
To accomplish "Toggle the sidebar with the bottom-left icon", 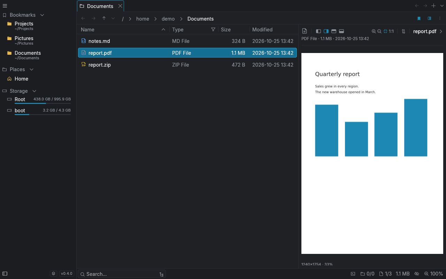I will coord(5,274).
